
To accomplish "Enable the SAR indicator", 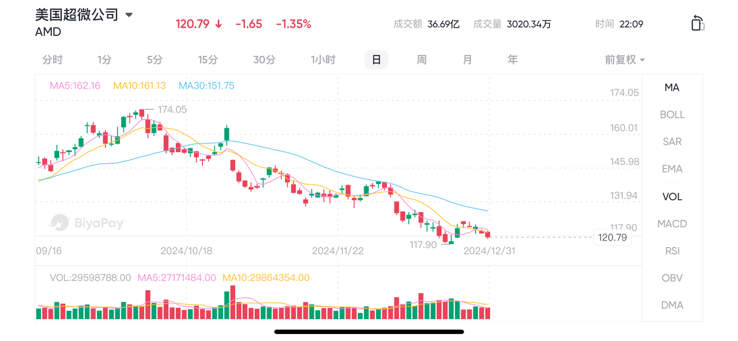I will 672,142.
